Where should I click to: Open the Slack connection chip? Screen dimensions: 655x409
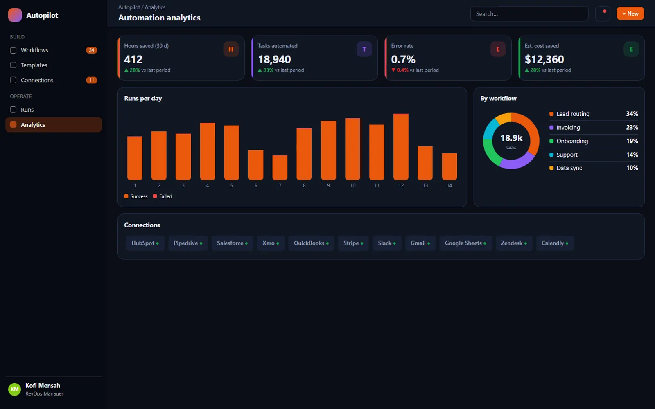(x=387, y=243)
